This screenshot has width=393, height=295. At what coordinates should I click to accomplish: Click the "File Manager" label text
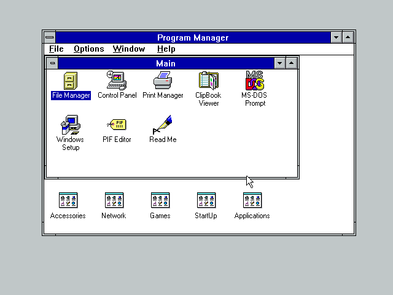(x=71, y=95)
